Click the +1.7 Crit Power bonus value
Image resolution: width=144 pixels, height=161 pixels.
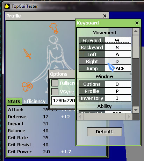coord(66,152)
